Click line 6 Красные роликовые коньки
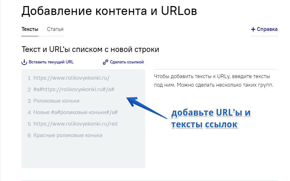The height and width of the screenshot is (181, 290). (68, 135)
